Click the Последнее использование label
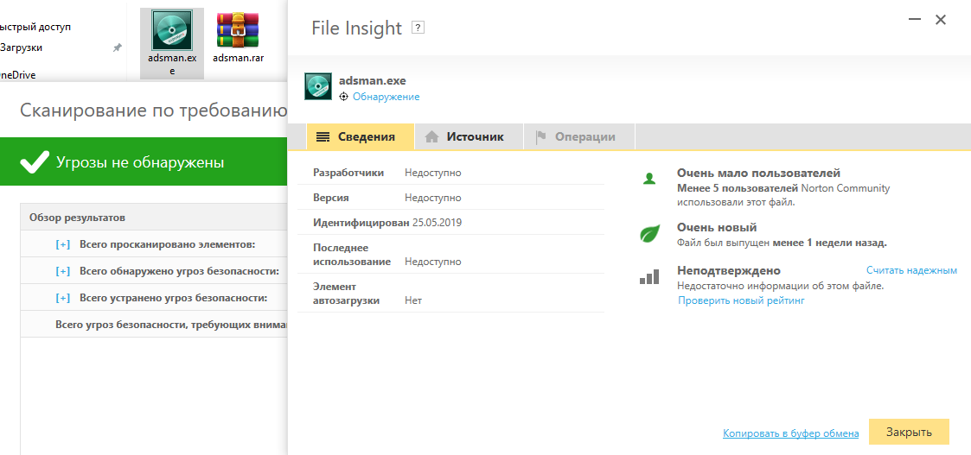The image size is (971, 455). pyautogui.click(x=352, y=255)
